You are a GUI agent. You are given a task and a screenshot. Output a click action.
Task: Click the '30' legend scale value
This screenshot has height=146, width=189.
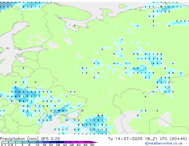pos(65,145)
